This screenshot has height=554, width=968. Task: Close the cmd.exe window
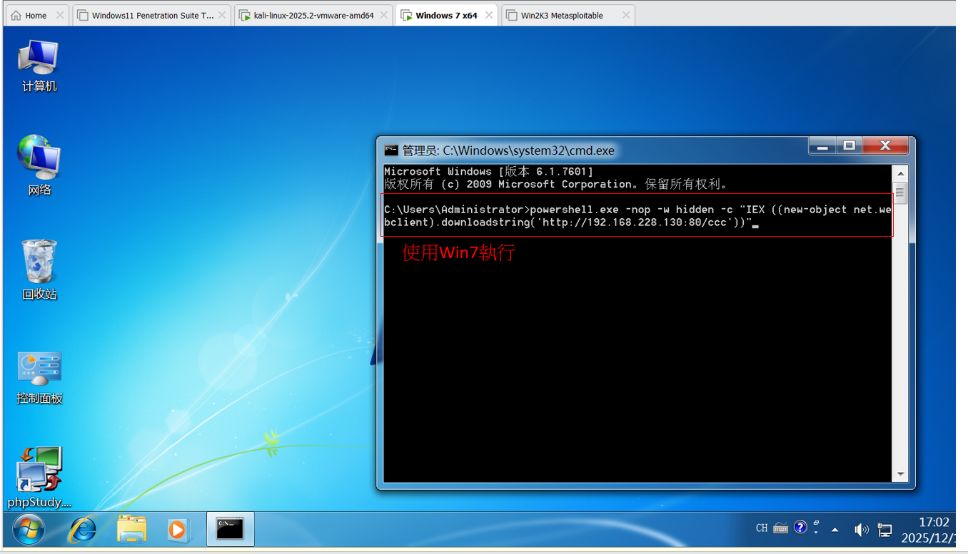[x=885, y=146]
